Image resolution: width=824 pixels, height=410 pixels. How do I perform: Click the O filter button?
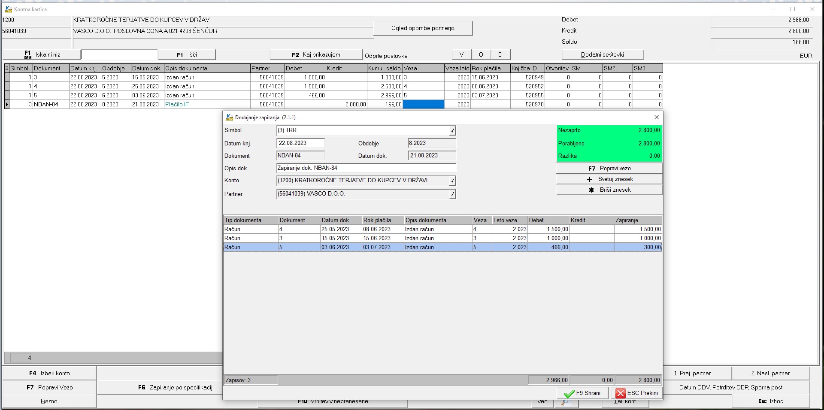[481, 54]
